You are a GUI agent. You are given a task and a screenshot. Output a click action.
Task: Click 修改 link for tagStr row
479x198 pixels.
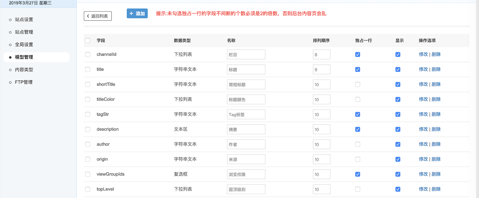423,114
